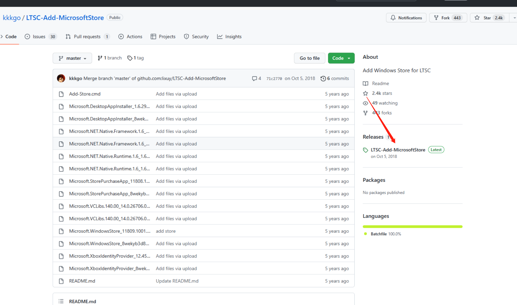Click the 'add store' commit message

(x=166, y=231)
